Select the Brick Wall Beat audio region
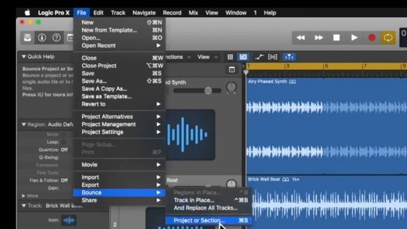The image size is (407, 229). click(326, 202)
